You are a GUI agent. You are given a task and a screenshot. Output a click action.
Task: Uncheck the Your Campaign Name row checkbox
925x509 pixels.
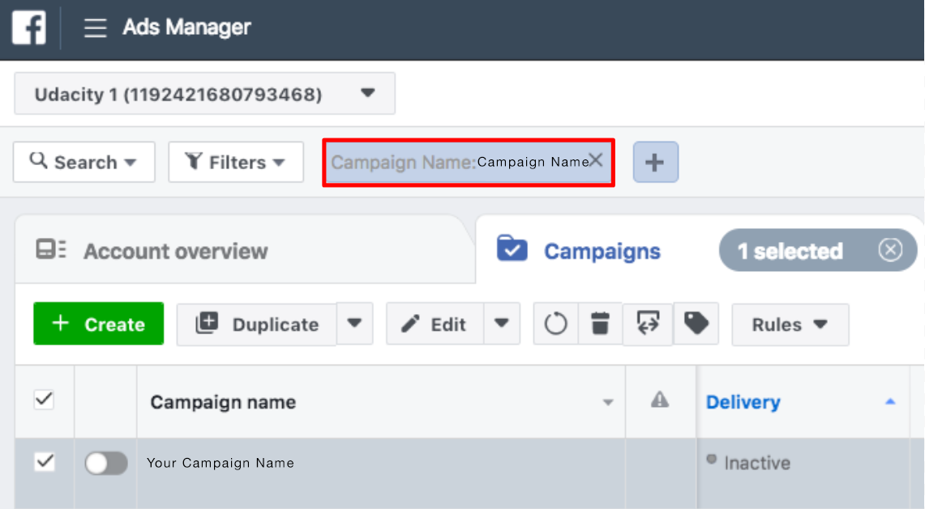tap(44, 461)
